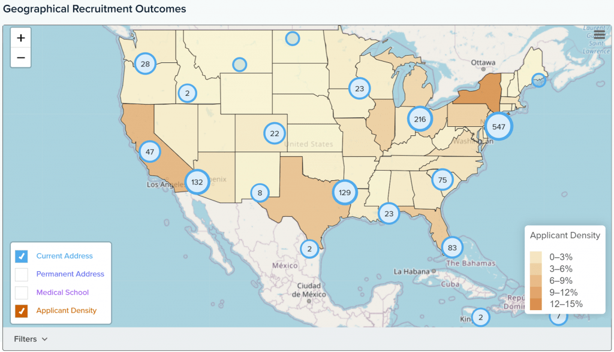The image size is (614, 352).
Task: Uncheck the Current Address checkbox
Action: 22,256
